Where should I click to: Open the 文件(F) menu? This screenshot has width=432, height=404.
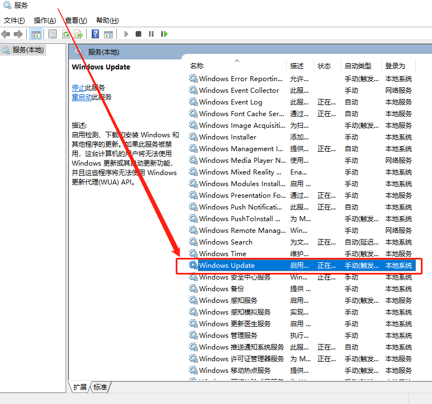pyautogui.click(x=14, y=21)
